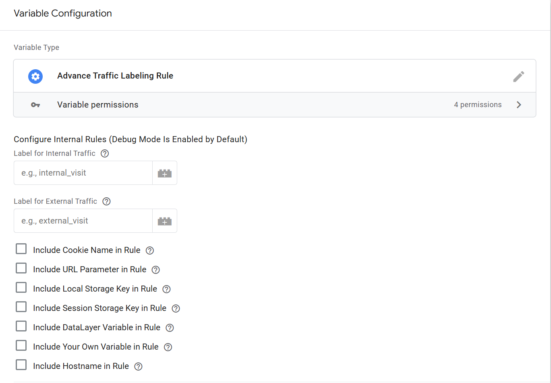The height and width of the screenshot is (383, 551).
Task: Click the help icon for Label for Internal Traffic
Action: 105,153
